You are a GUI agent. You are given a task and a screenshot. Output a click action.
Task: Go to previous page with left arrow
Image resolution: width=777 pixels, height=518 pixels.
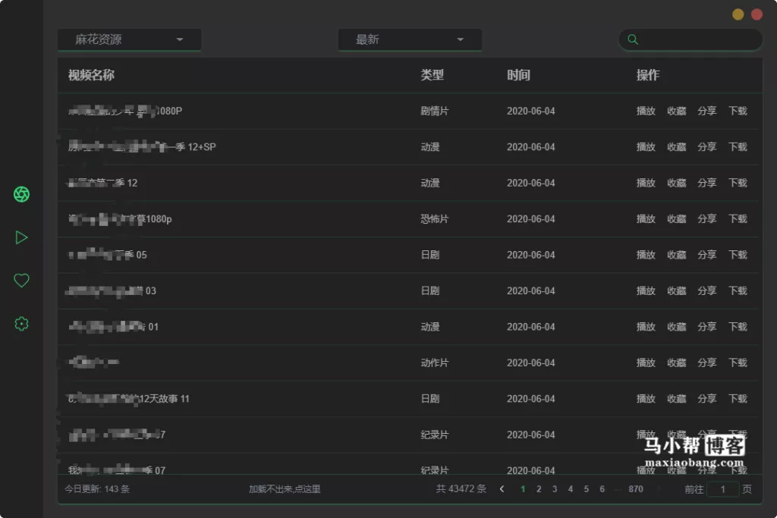point(502,489)
